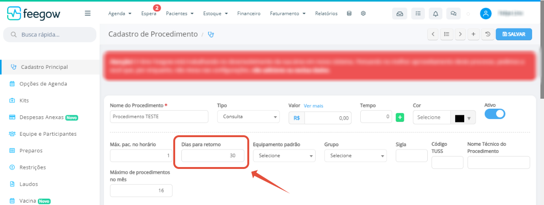Go to previous record arrow
The image size is (544, 205).
pyautogui.click(x=433, y=34)
